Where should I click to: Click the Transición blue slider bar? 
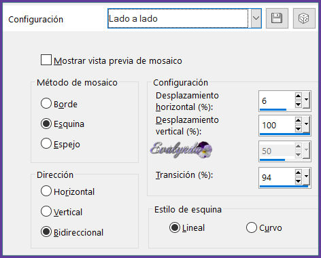(x=284, y=187)
